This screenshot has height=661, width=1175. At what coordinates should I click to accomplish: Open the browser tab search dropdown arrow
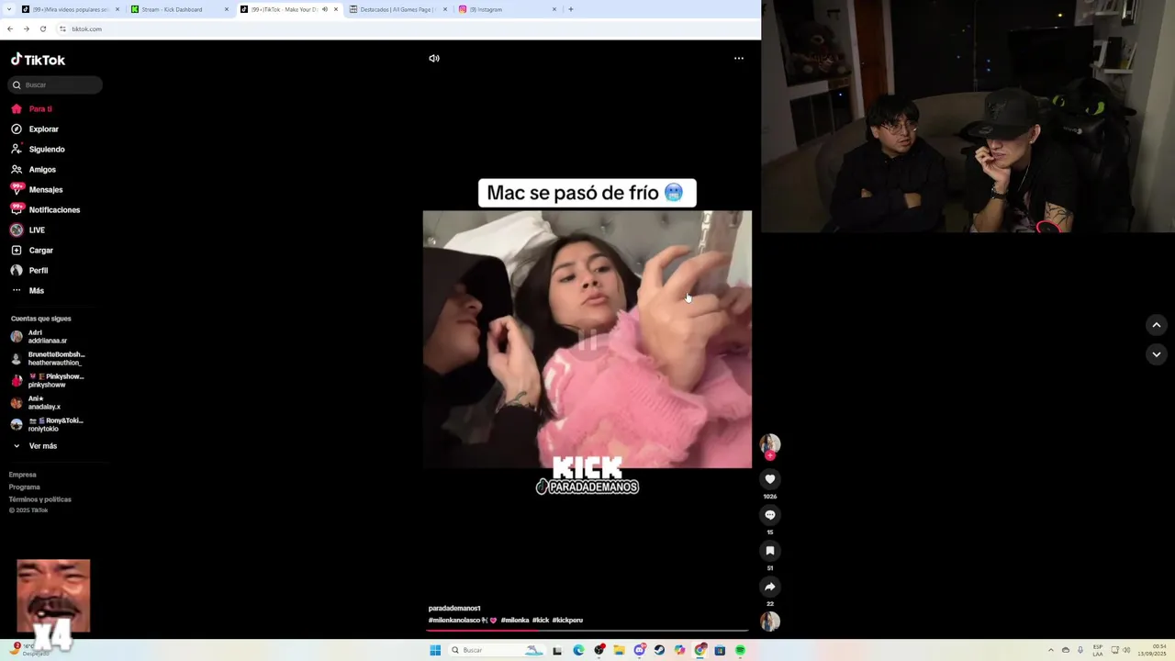pos(7,9)
